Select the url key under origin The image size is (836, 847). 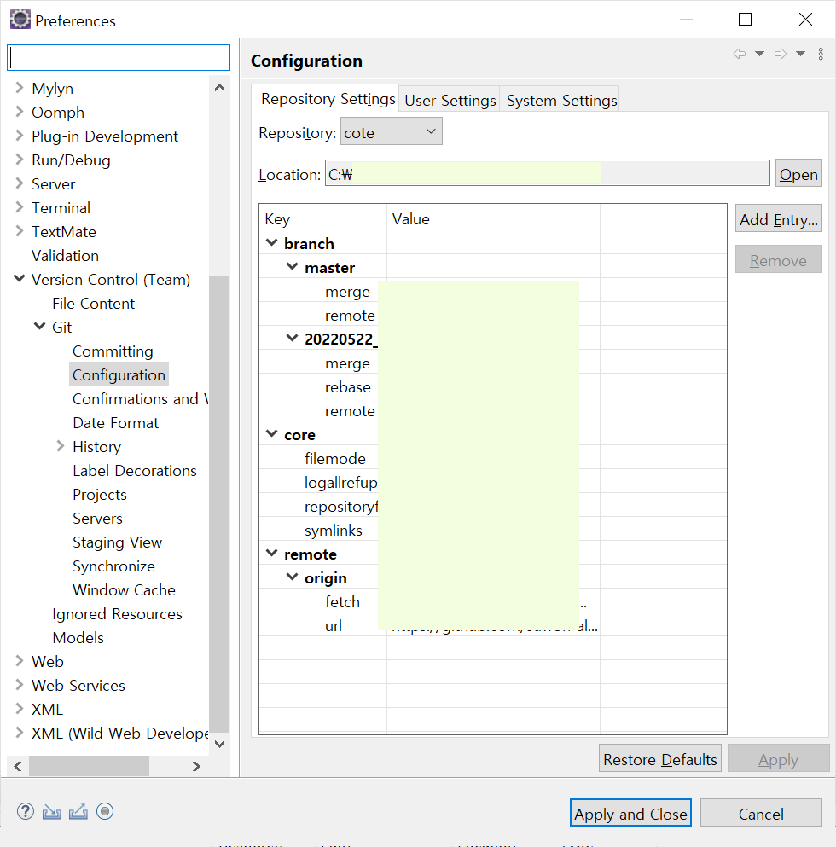click(x=334, y=625)
